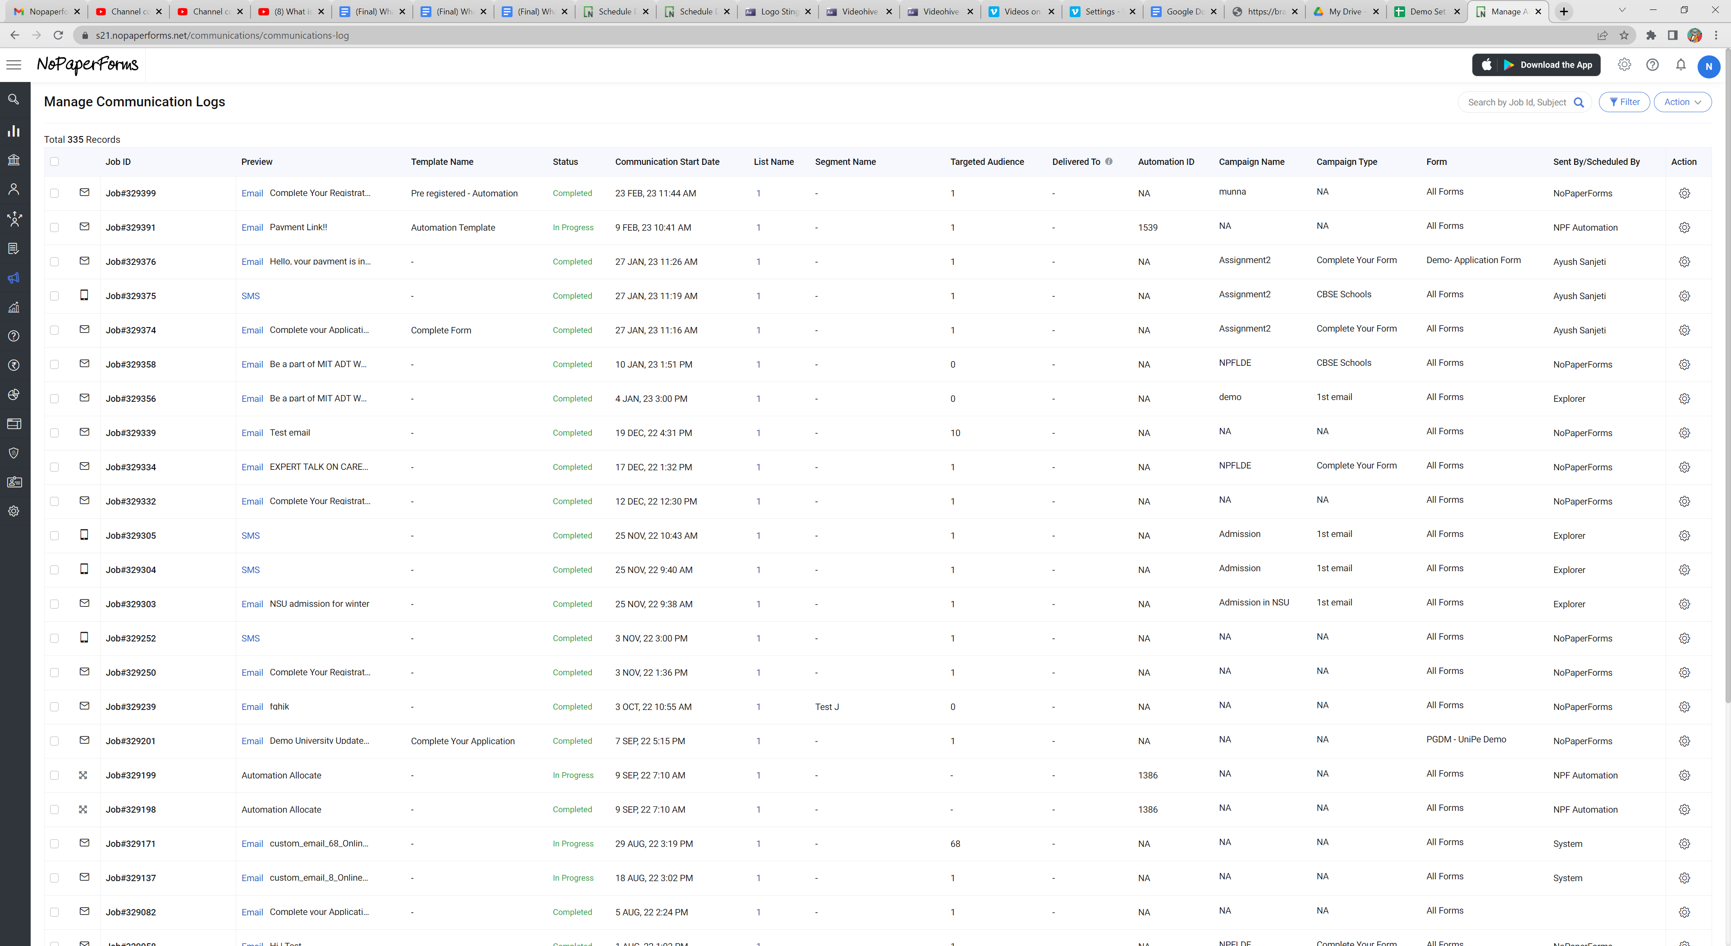The image size is (1731, 946).
Task: Open the sidebar settings gear icon
Action: coord(14,511)
